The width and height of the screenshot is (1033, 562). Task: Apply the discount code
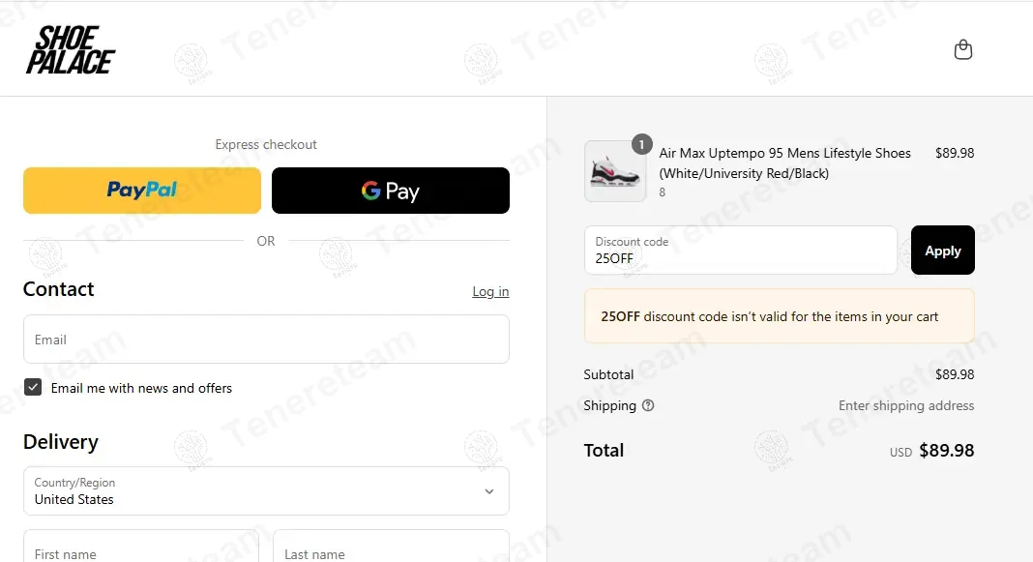click(x=942, y=251)
